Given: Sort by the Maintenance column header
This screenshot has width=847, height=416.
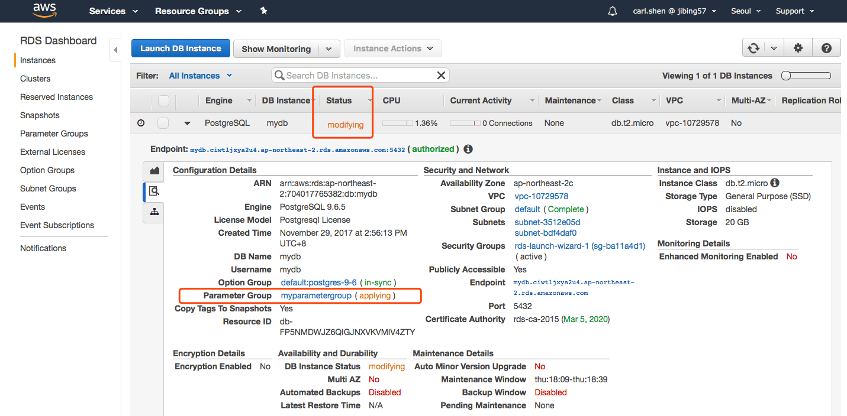Looking at the screenshot, I should [x=572, y=100].
